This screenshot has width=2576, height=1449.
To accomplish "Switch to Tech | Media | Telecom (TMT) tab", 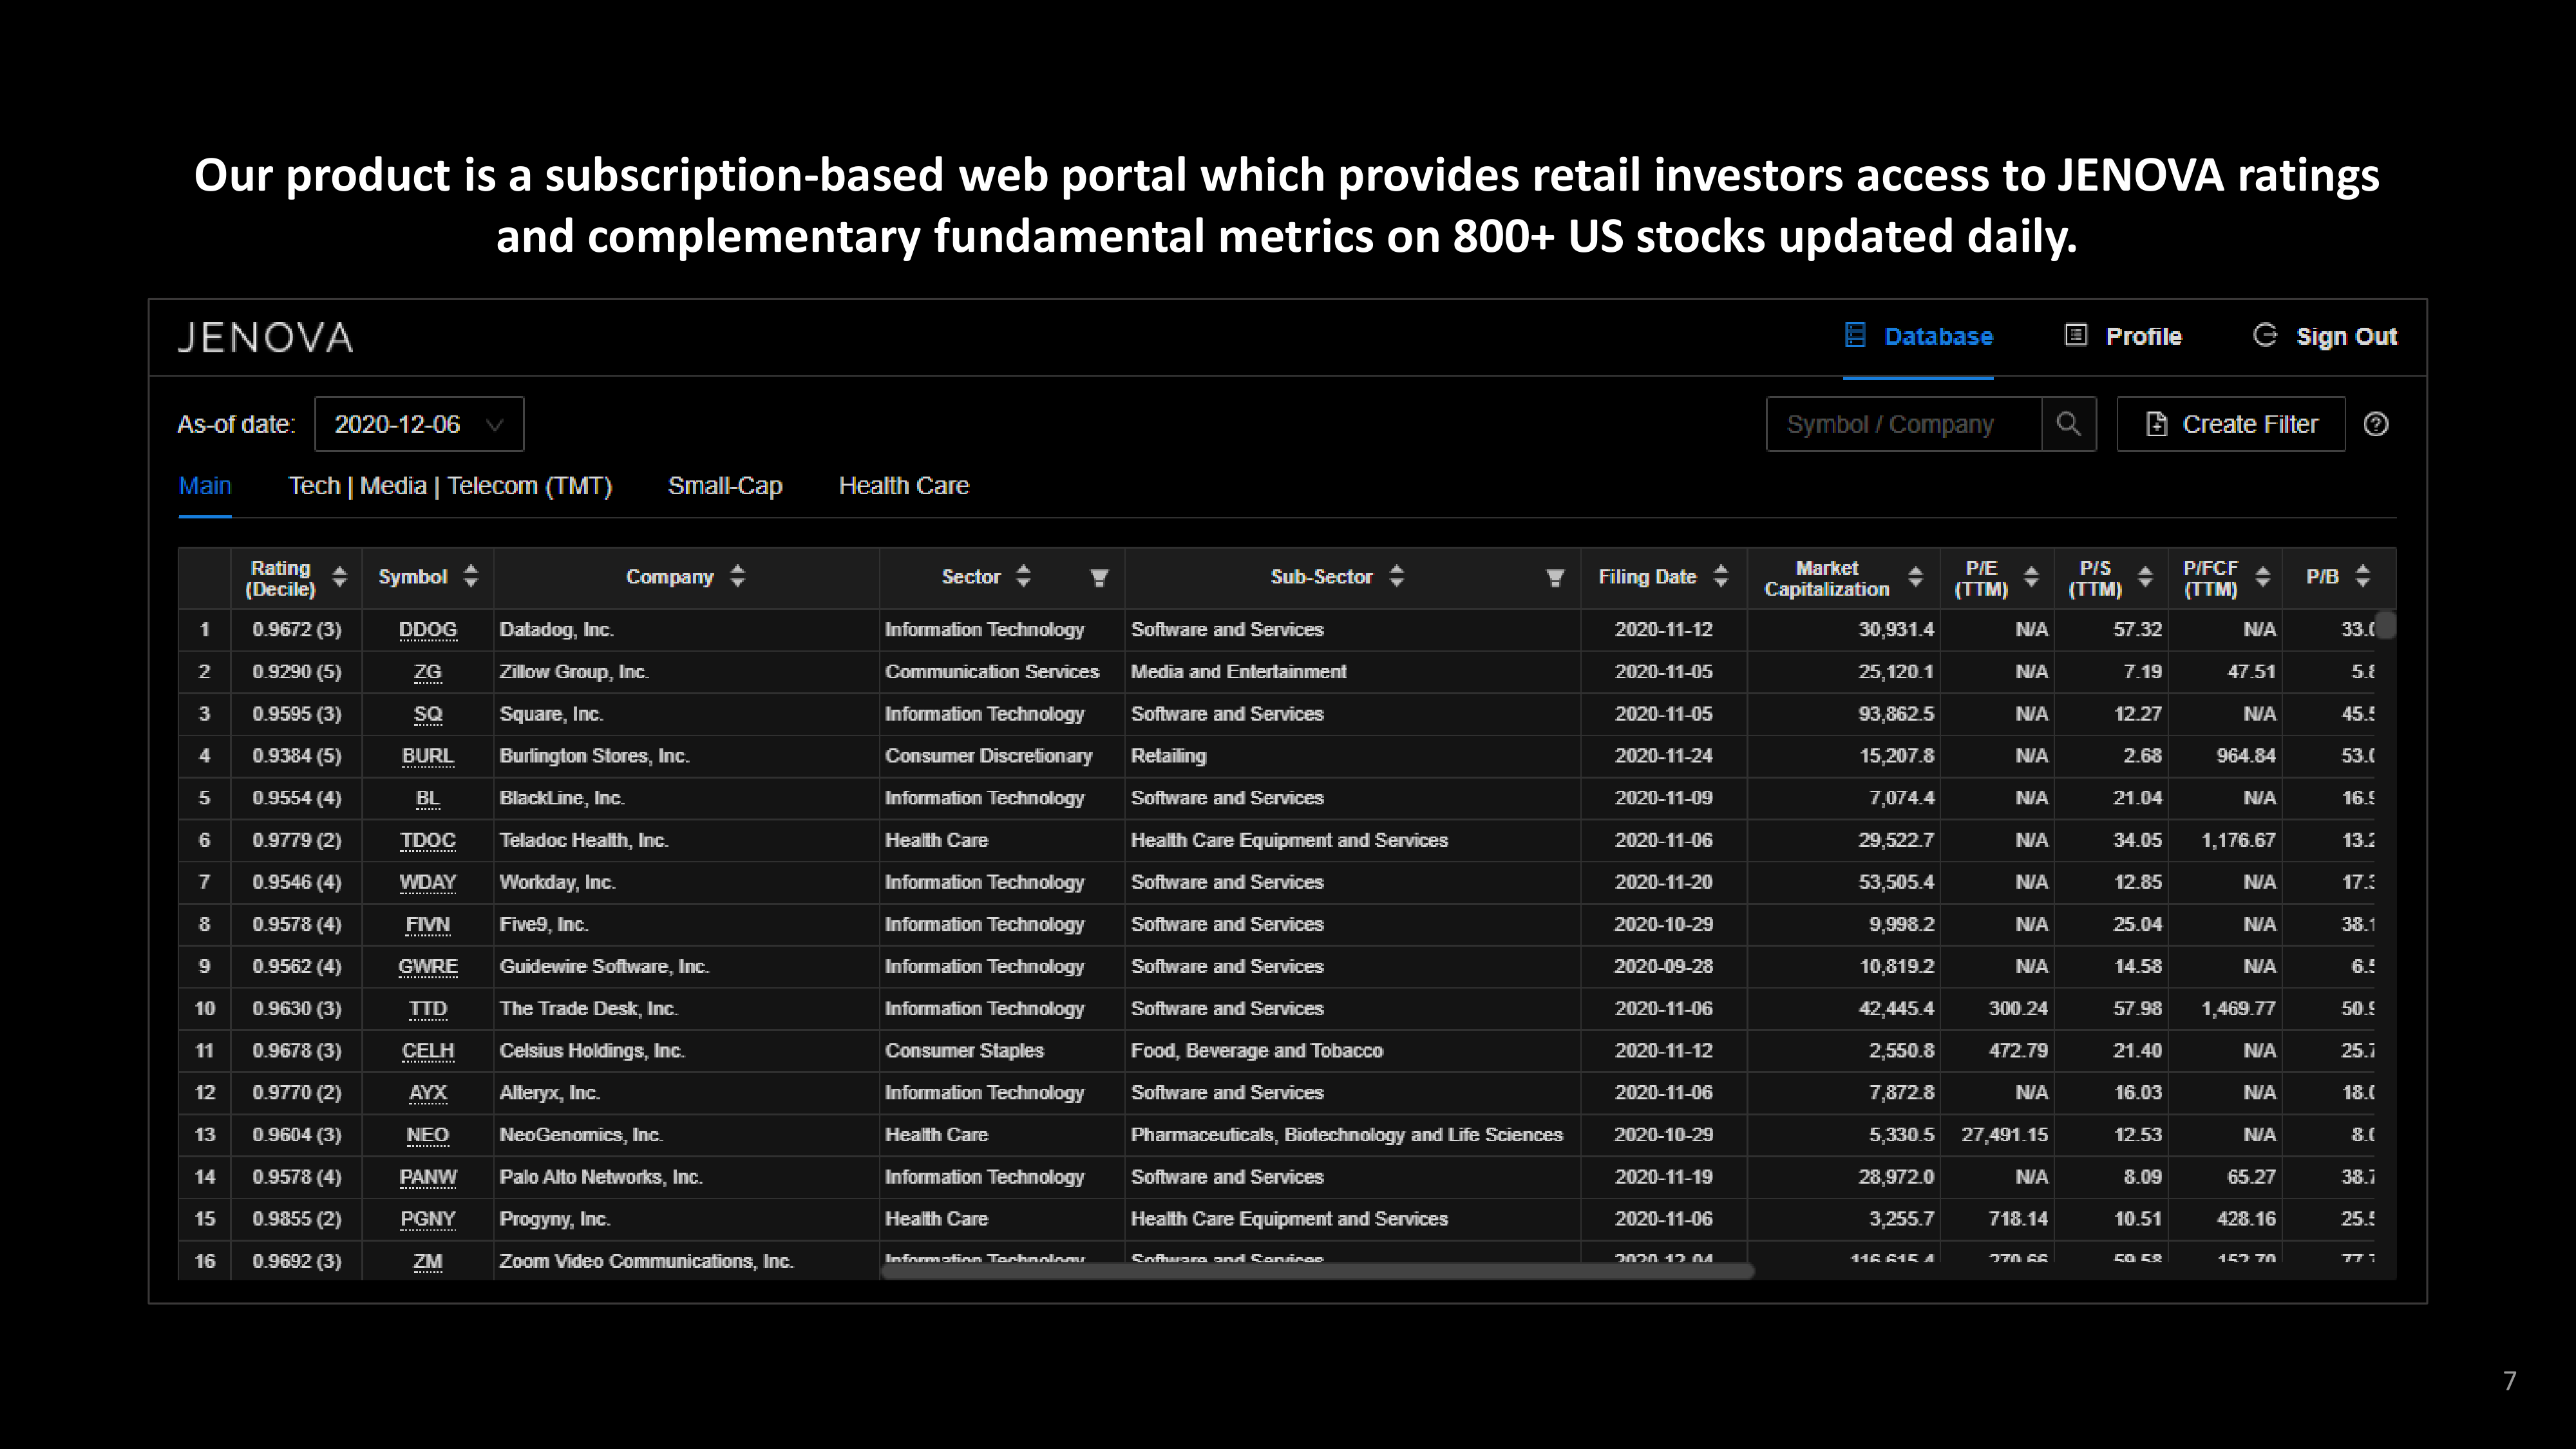I will point(450,486).
